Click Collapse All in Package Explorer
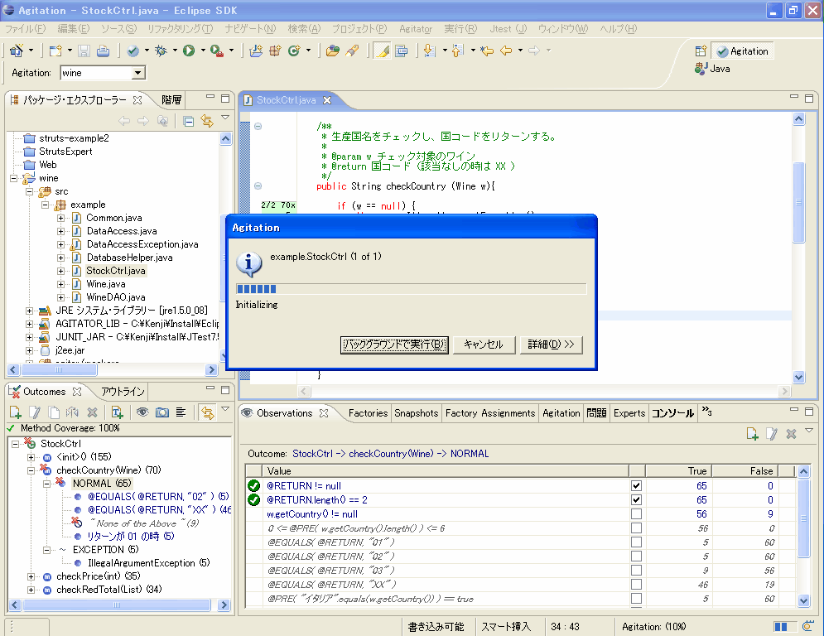824x636 pixels. 188,122
